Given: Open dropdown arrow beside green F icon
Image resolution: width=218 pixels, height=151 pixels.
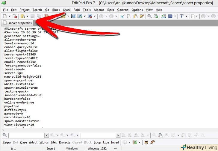Looking at the screenshot, I should tap(140, 142).
